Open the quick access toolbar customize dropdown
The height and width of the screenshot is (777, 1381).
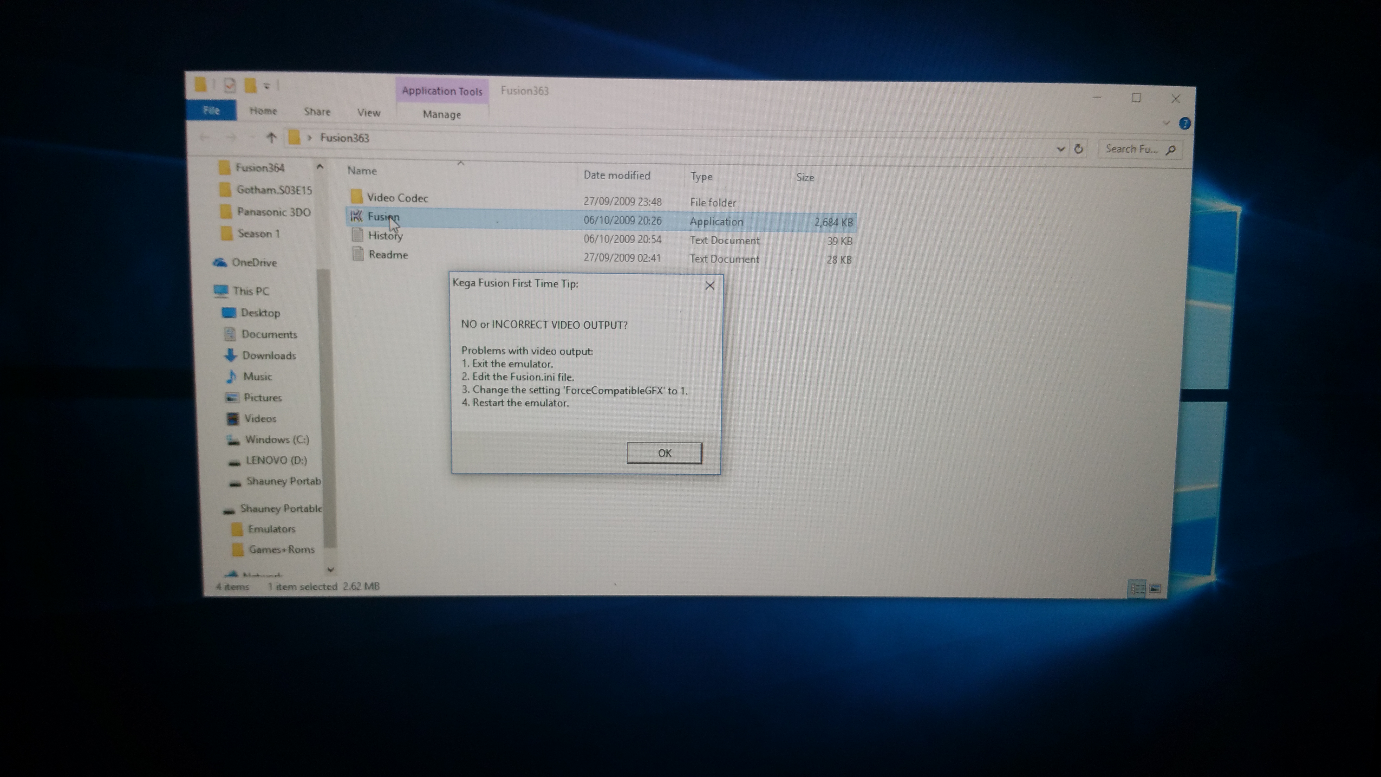click(x=266, y=86)
